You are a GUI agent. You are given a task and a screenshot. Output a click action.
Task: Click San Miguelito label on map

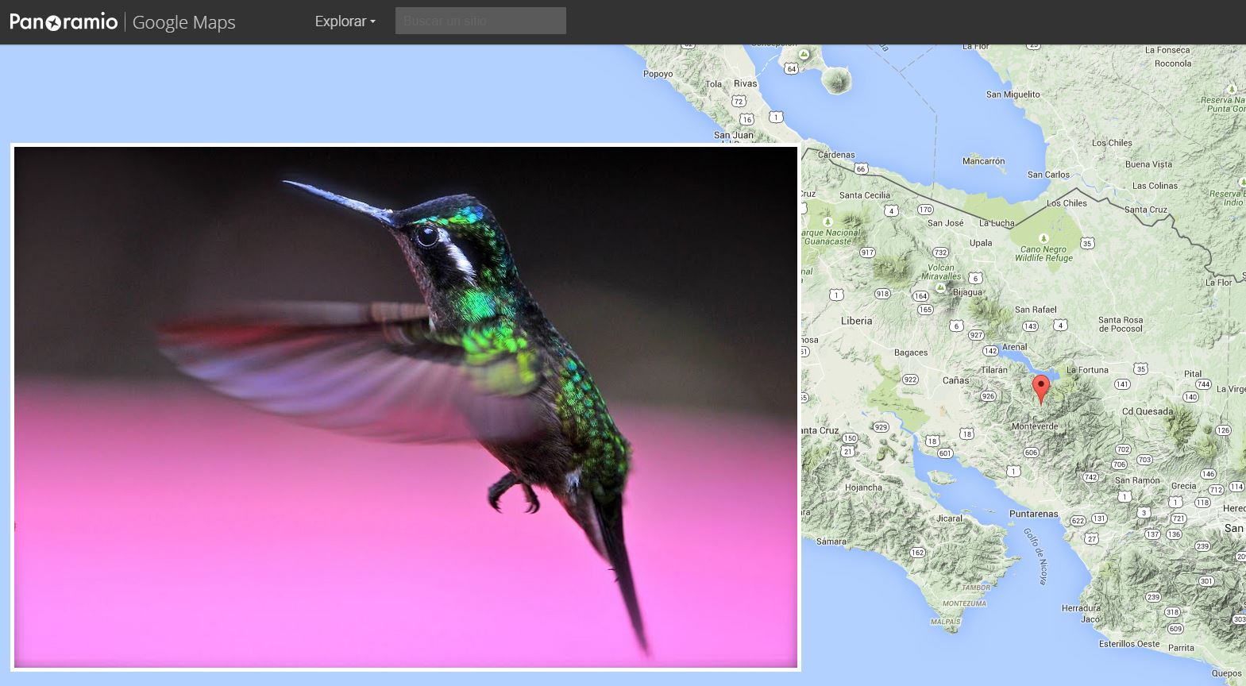(x=1013, y=94)
